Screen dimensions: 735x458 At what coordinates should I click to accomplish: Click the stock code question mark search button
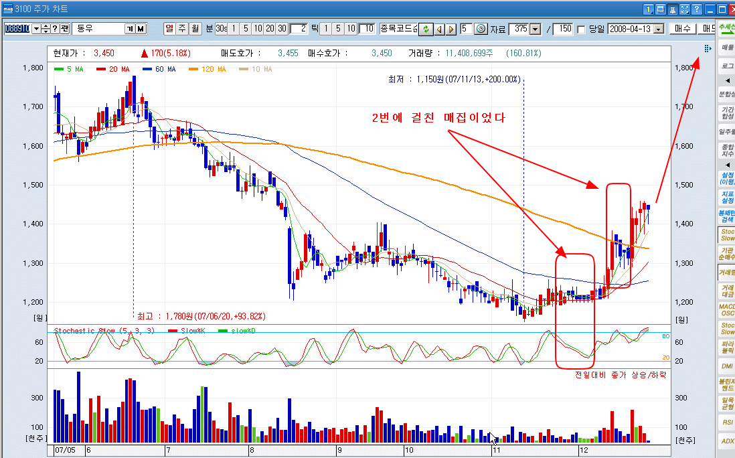(55, 29)
